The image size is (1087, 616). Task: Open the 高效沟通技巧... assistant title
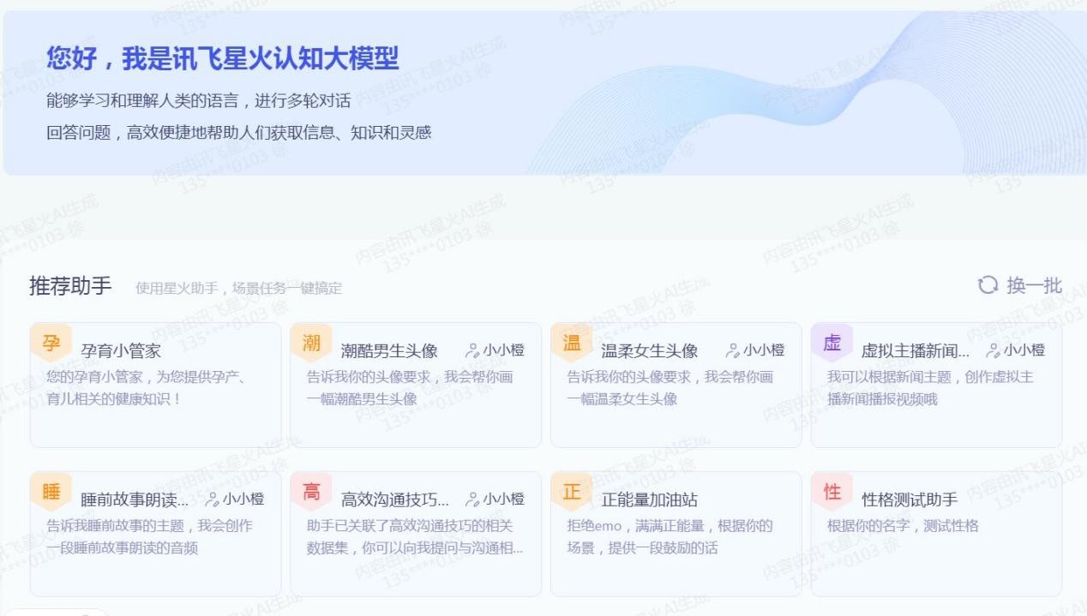click(x=395, y=499)
